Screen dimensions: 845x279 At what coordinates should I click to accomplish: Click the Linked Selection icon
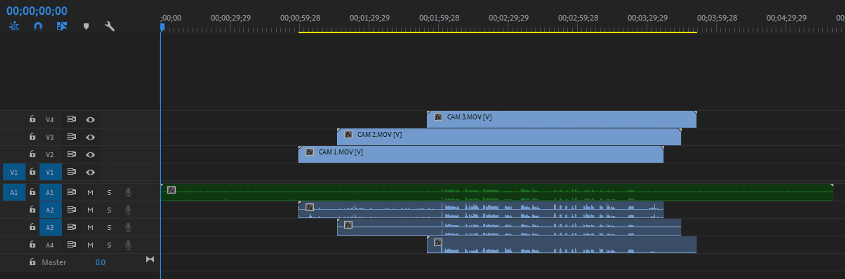click(62, 26)
